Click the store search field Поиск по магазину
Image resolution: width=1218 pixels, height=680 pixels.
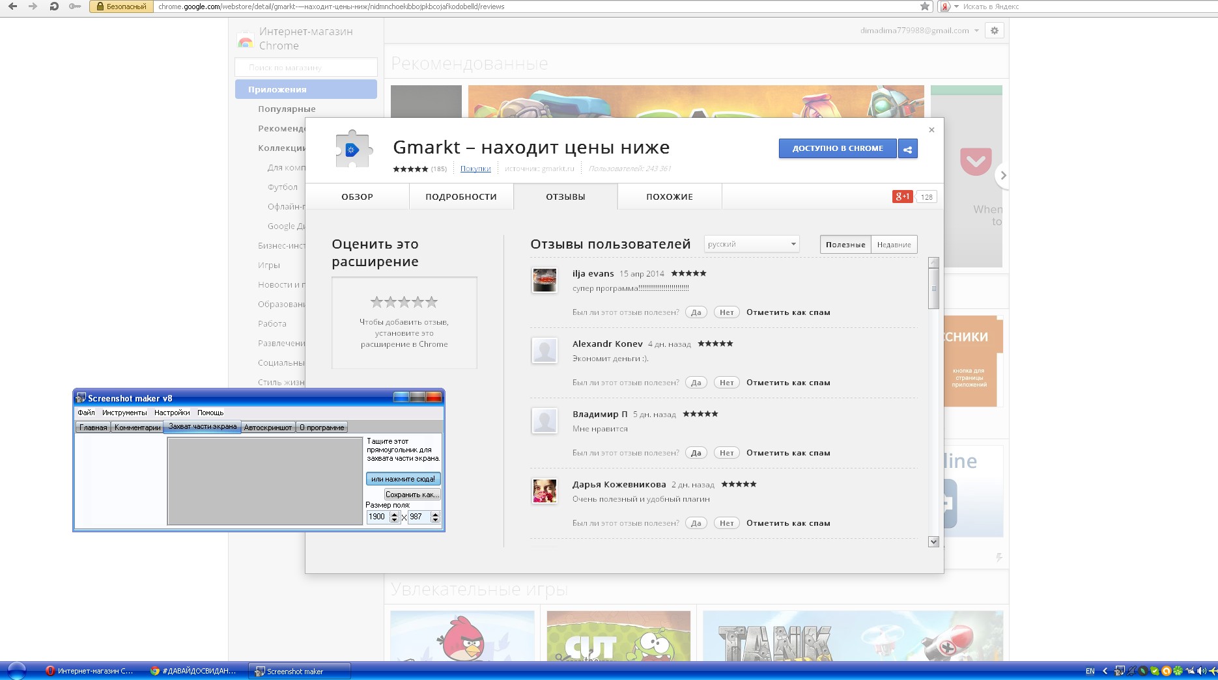click(x=306, y=67)
